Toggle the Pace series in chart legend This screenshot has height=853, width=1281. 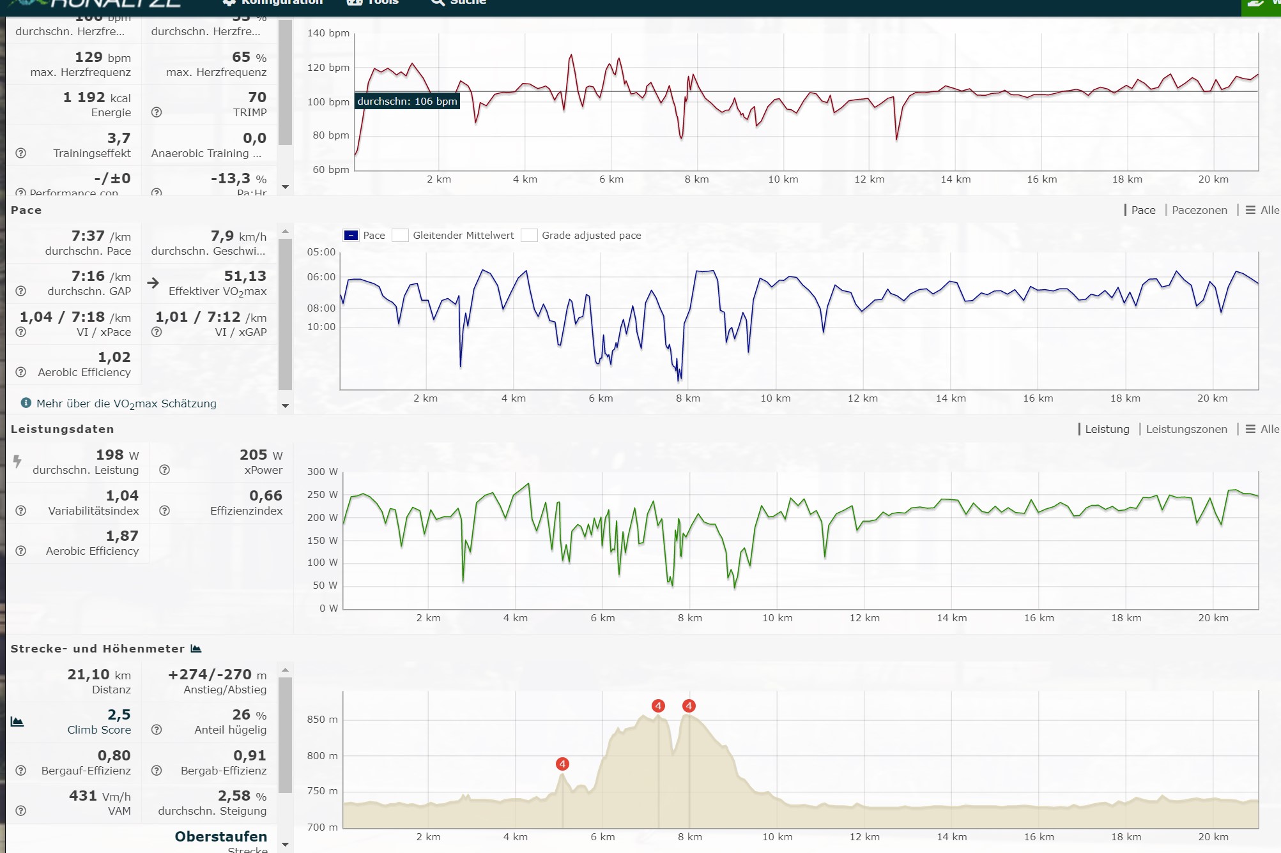[351, 236]
